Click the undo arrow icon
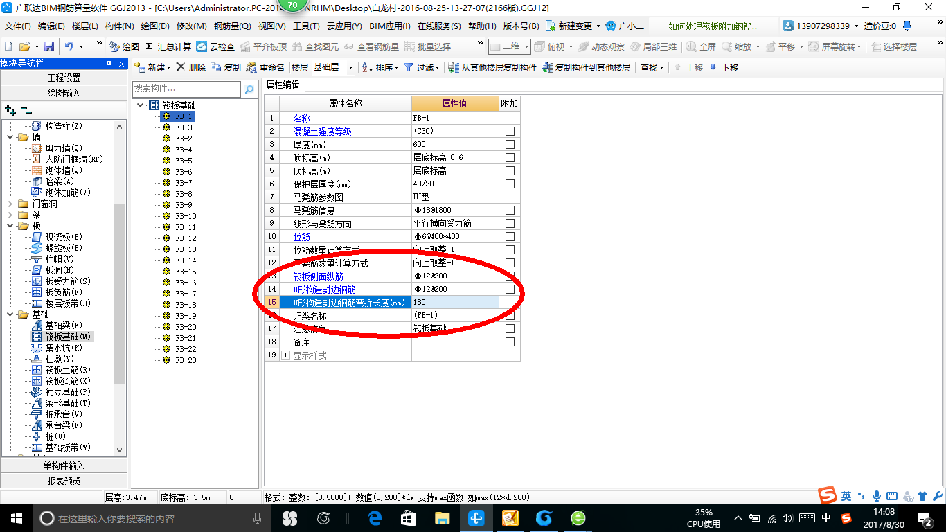The height and width of the screenshot is (532, 946). (x=69, y=46)
